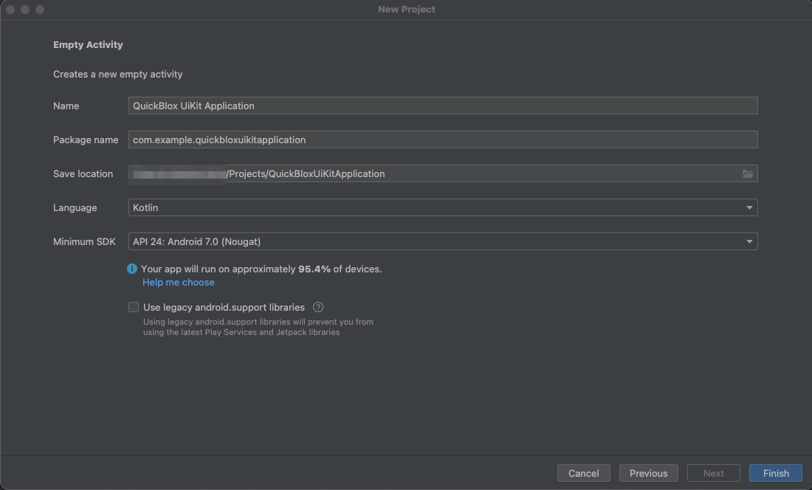This screenshot has height=490, width=812.
Task: Click the blue info icon near device percentage
Action: coord(132,269)
